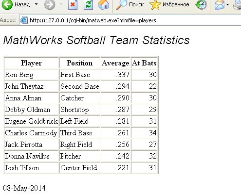Click the At Bats column header
This screenshot has width=241, height=194.
(144, 63)
